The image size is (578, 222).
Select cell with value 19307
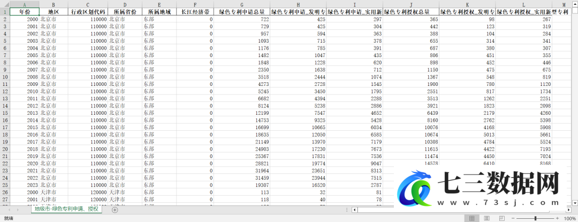242,185
